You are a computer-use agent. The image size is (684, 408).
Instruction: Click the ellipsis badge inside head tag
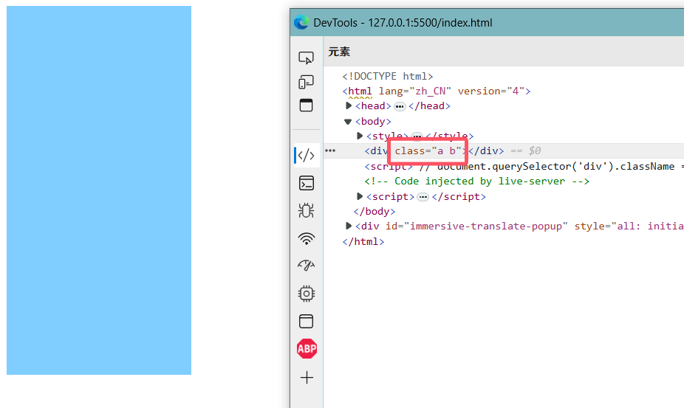(400, 106)
